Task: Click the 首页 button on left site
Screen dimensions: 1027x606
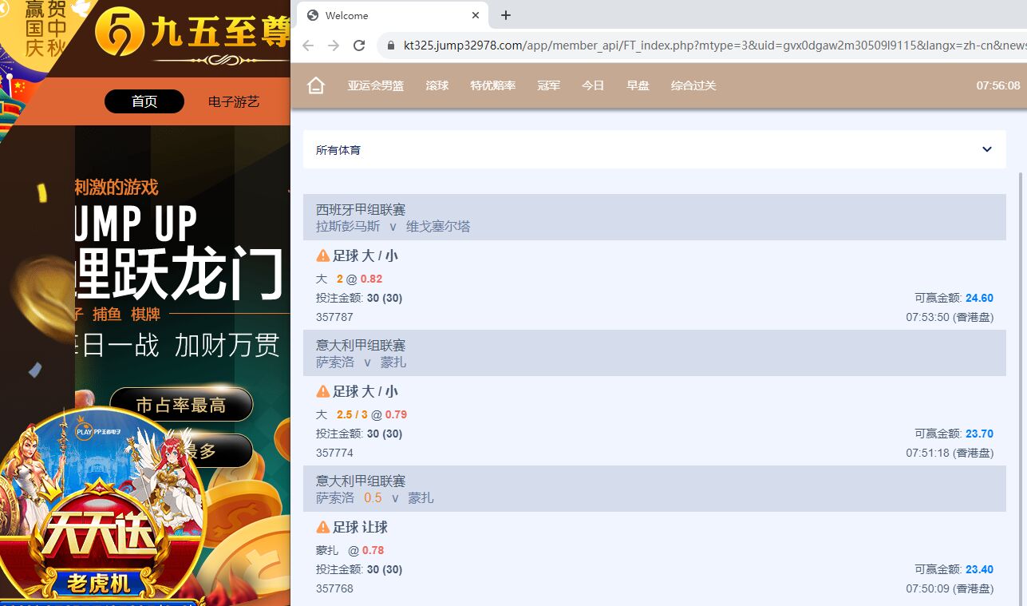Action: click(x=144, y=101)
